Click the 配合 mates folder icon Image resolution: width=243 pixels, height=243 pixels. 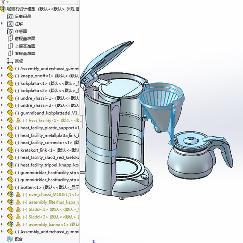coord(10,239)
